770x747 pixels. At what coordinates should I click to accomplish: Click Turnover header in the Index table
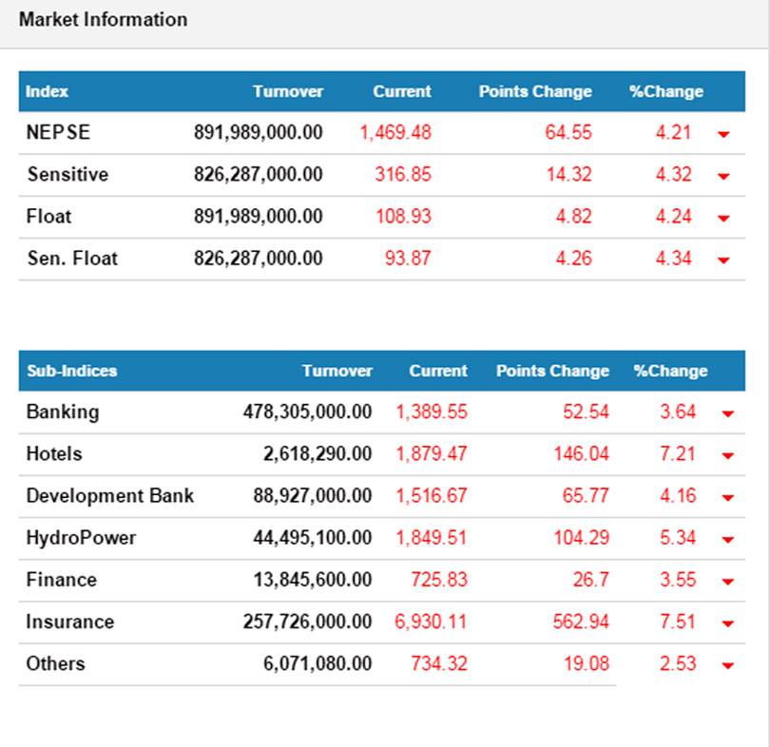click(288, 91)
